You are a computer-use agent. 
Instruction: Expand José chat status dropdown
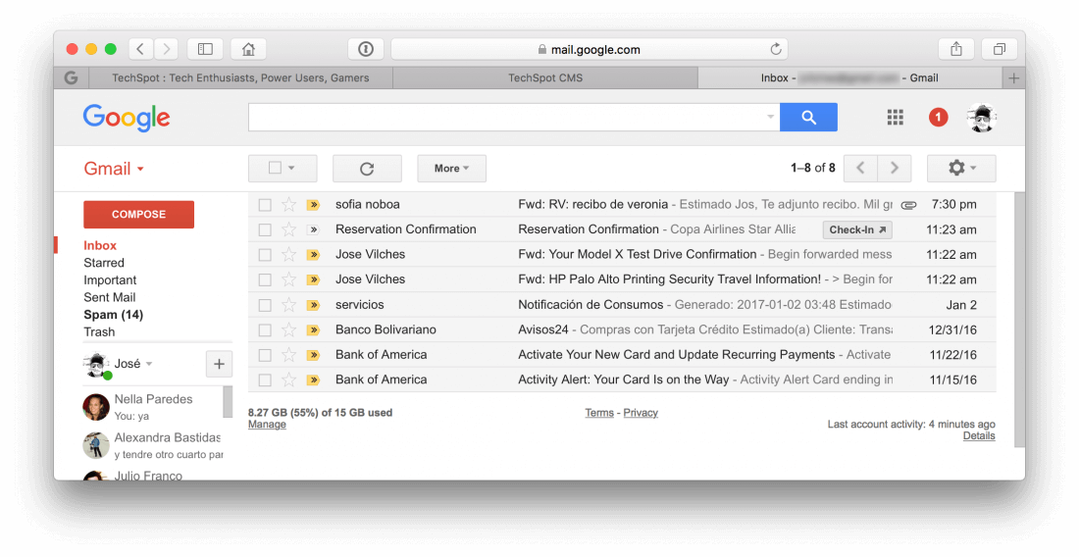click(149, 364)
